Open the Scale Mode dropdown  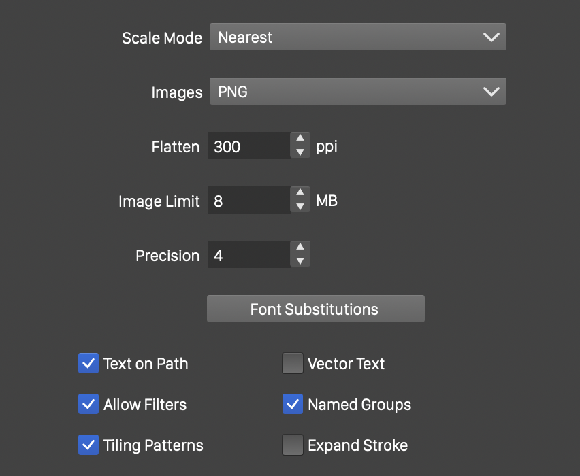(x=357, y=37)
